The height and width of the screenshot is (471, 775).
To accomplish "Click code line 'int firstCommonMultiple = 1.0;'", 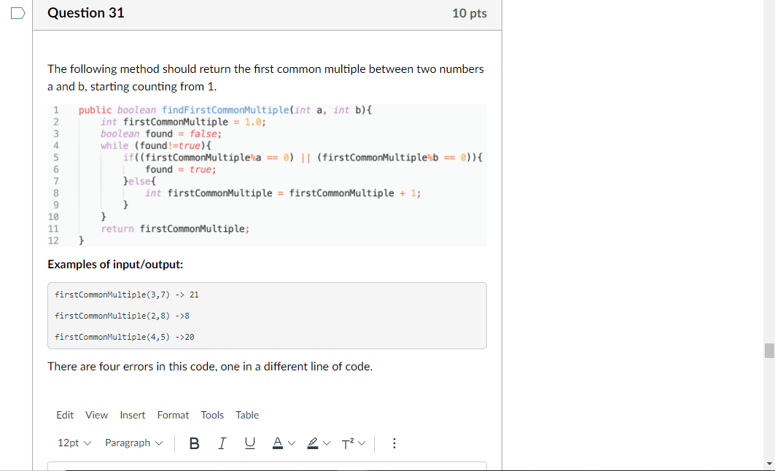I will (x=183, y=122).
